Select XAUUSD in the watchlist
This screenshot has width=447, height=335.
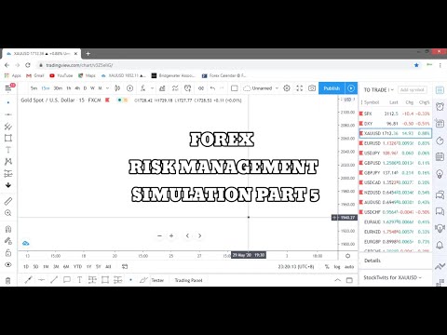[x=395, y=133]
